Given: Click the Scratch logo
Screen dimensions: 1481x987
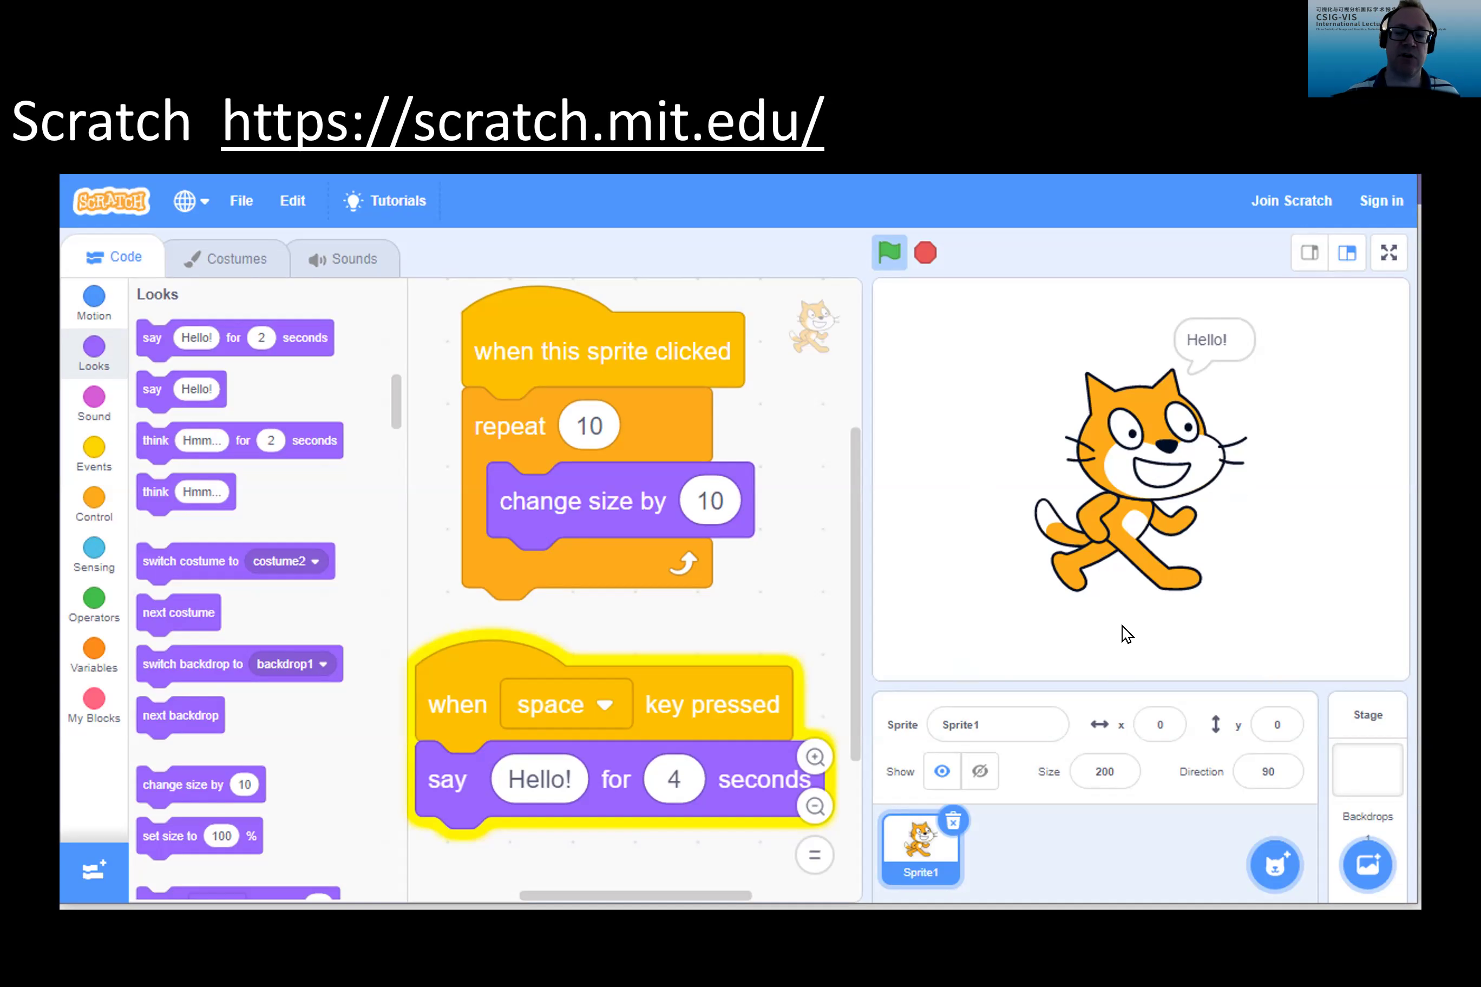Looking at the screenshot, I should (112, 201).
